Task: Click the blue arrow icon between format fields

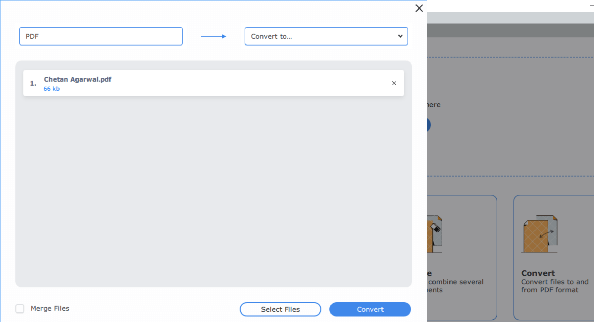Action: (214, 36)
